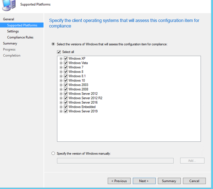Click the Progress step in sidebar
The width and height of the screenshot is (213, 189).
(9, 49)
